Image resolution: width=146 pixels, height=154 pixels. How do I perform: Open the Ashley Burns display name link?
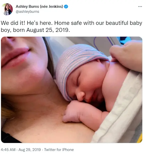click(x=39, y=7)
